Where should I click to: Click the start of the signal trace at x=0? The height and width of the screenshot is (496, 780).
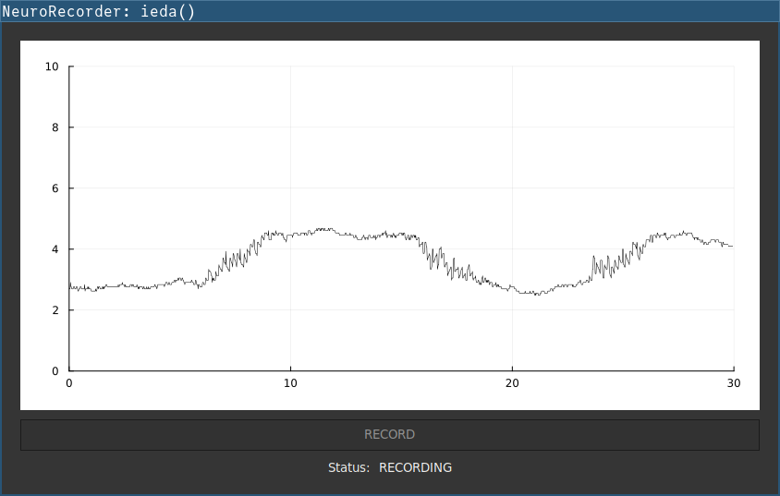(x=70, y=287)
